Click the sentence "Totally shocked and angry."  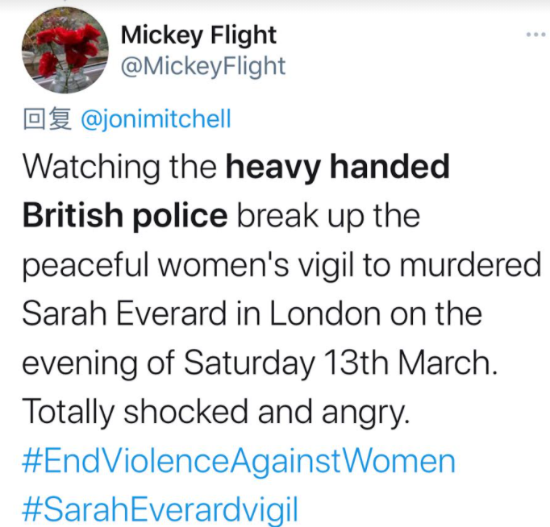pyautogui.click(x=216, y=413)
